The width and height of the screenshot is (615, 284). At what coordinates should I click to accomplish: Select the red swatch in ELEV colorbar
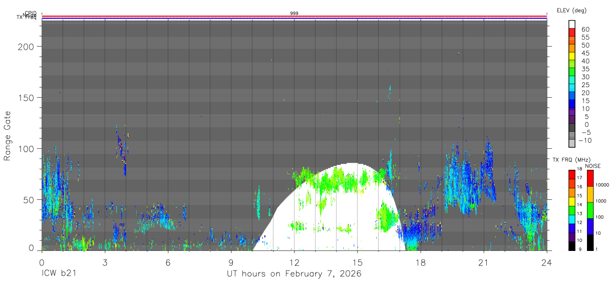(572, 32)
